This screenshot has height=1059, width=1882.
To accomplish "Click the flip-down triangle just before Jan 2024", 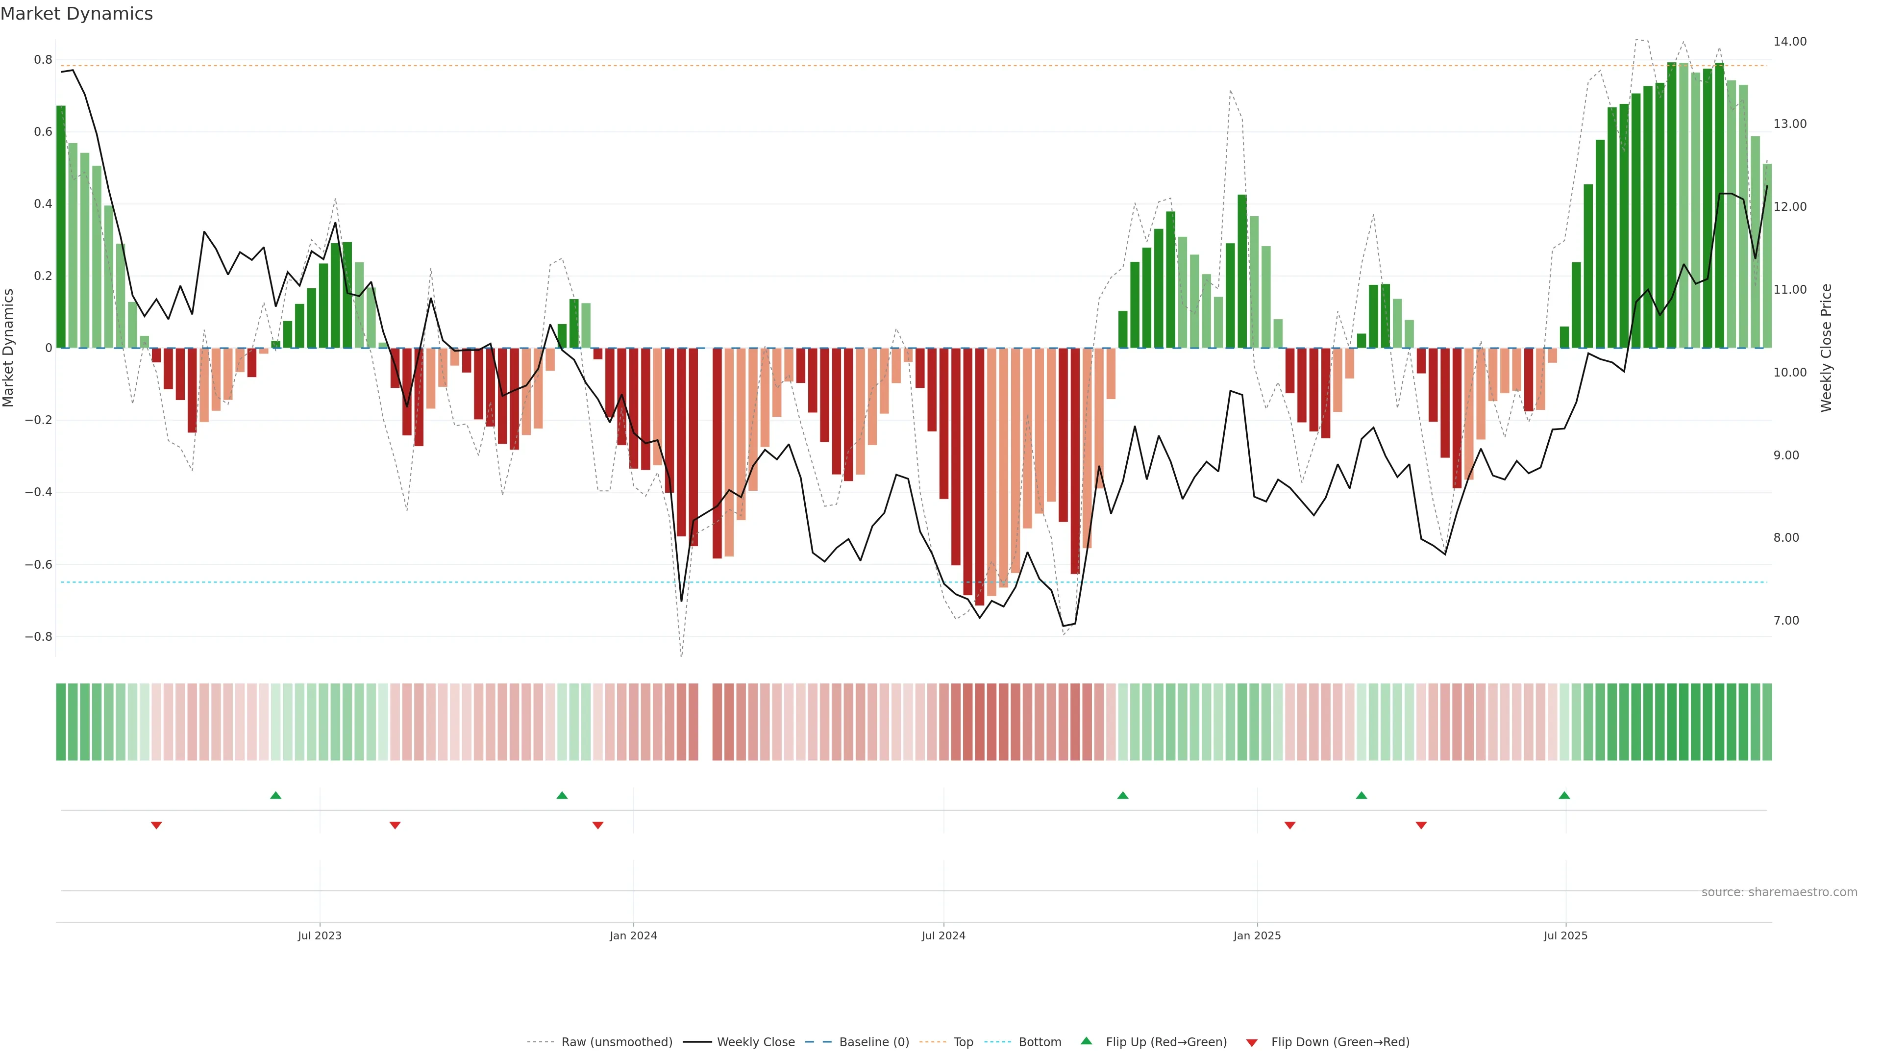I will pos(597,825).
